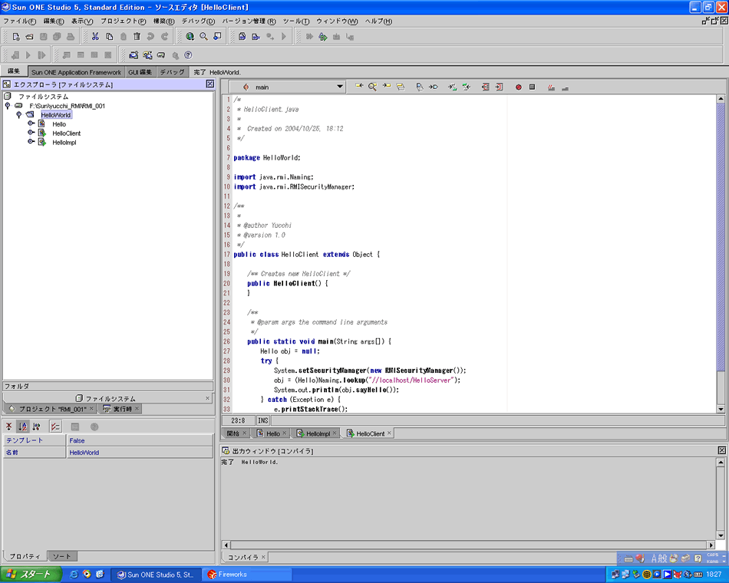Toggle unsorted view in properties panel
Viewport: 729px width, 583px height.
(9, 427)
